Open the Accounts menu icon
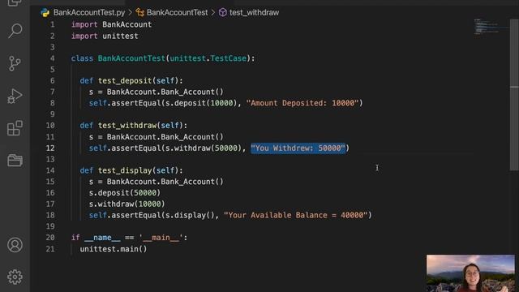Image resolution: width=519 pixels, height=292 pixels. pos(15,245)
